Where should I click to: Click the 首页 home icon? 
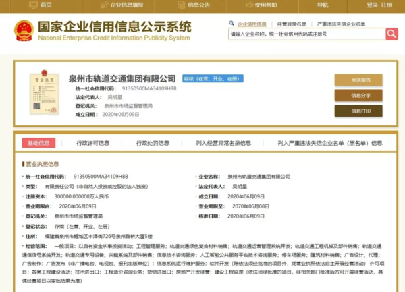coord(32,5)
